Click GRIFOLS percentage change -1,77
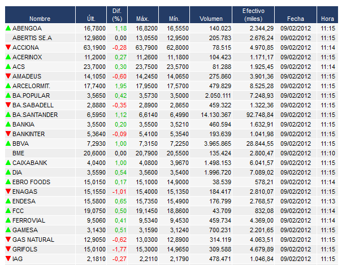 click(119, 249)
